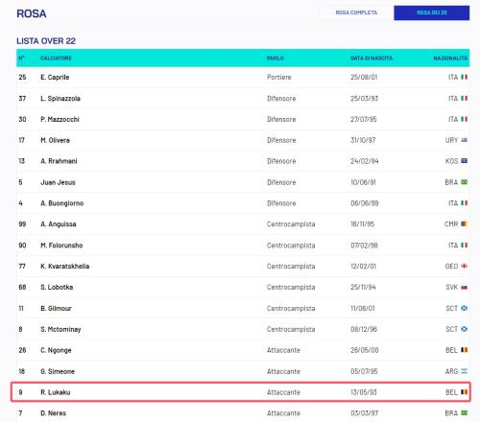Click the Kosovo flag beside A. Rrahmani
Viewport: 480px width, 422px height.
[x=464, y=161]
